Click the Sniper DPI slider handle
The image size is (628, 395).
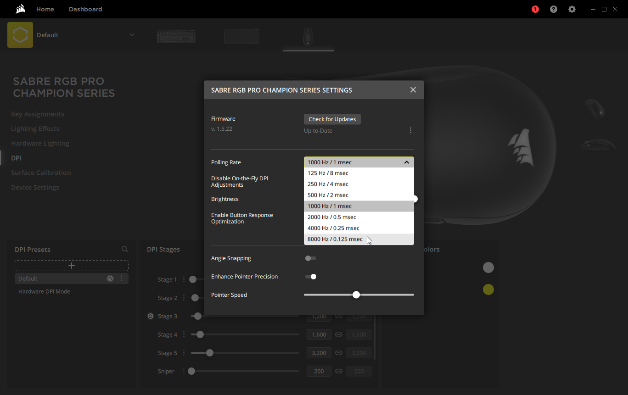pyautogui.click(x=191, y=371)
